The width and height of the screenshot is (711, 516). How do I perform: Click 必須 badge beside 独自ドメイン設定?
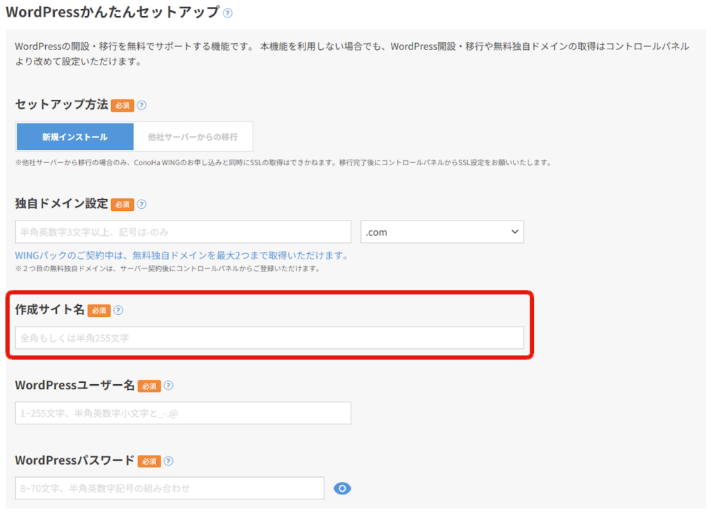pyautogui.click(x=122, y=205)
